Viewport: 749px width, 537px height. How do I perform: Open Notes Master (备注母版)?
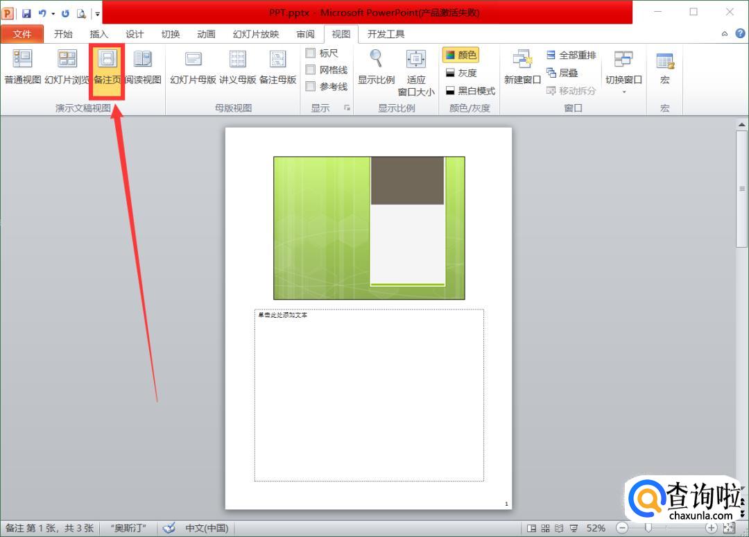pos(278,67)
